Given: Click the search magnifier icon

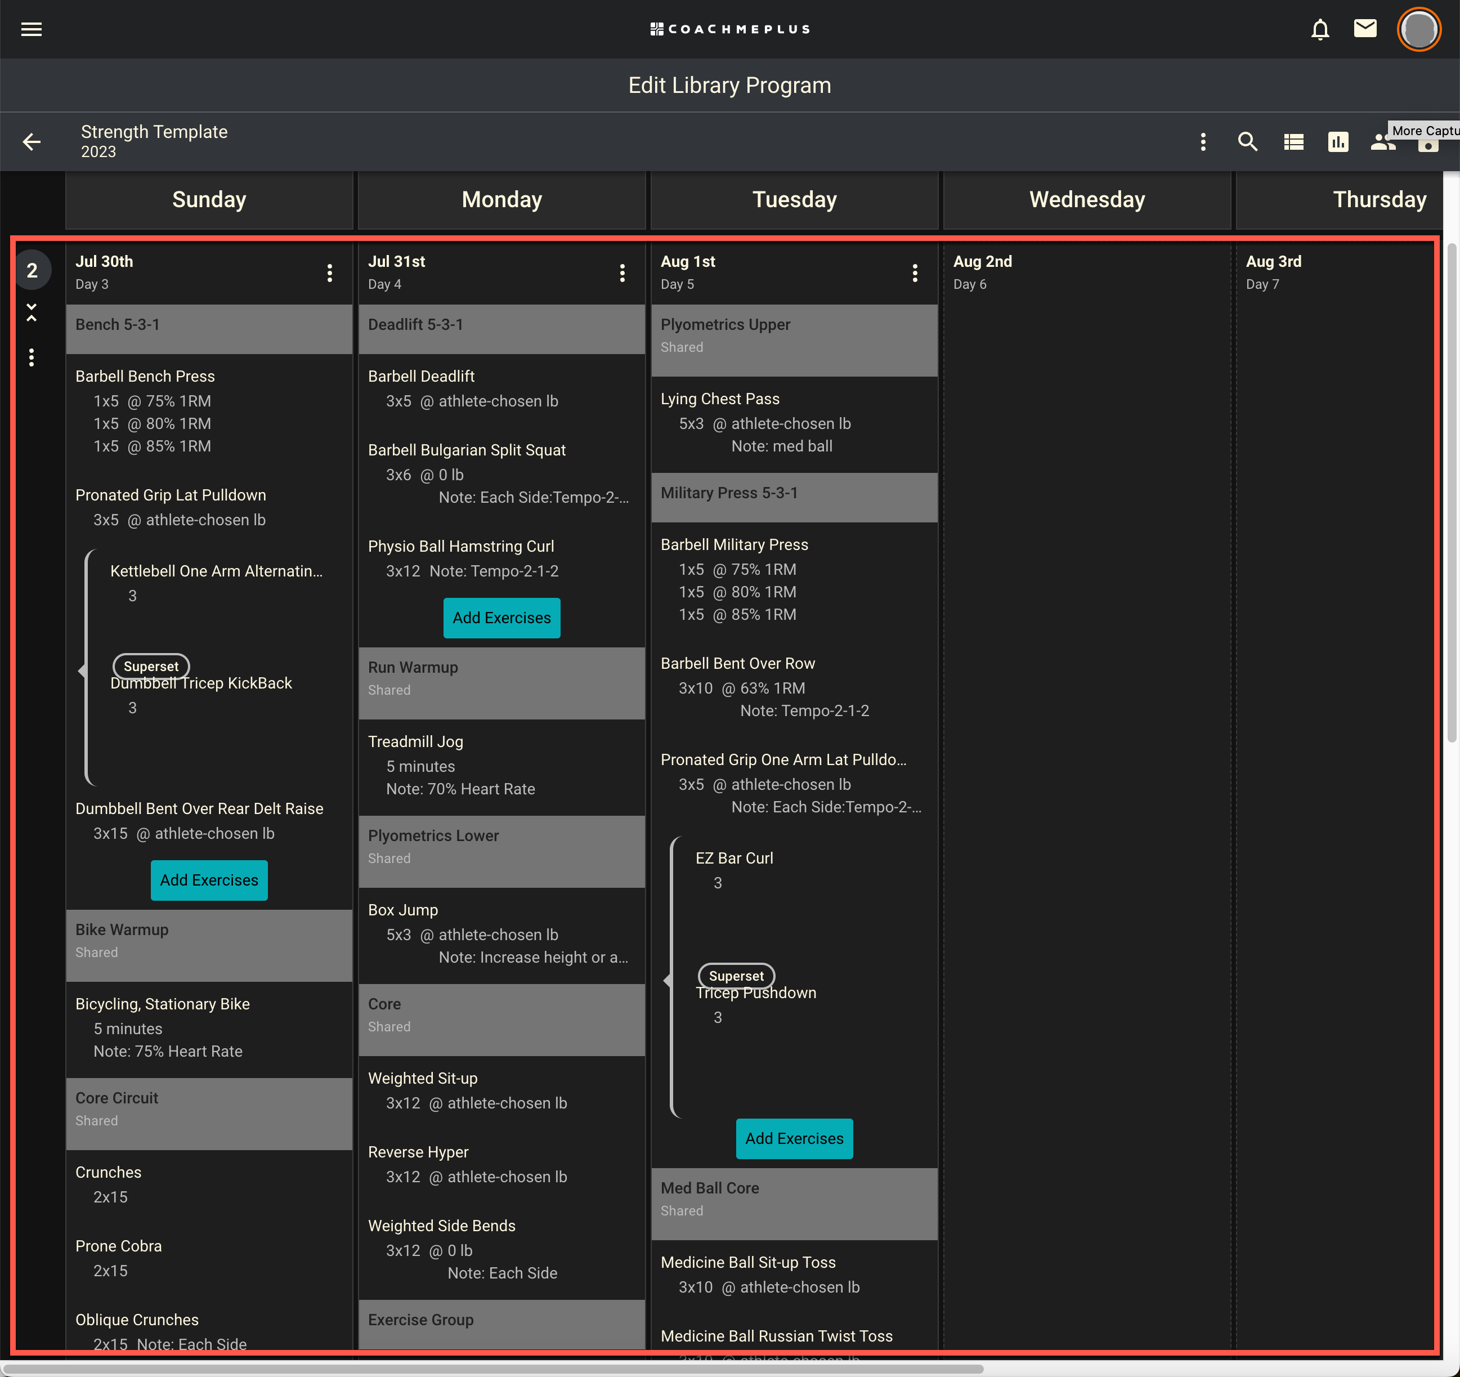Looking at the screenshot, I should pos(1248,142).
